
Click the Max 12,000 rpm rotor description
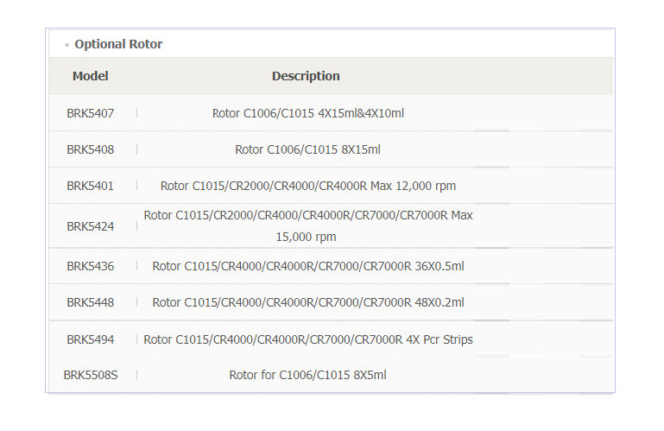[x=308, y=186]
